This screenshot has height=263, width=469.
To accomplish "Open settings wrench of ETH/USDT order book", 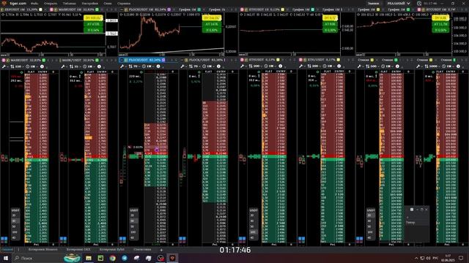I will click(x=301, y=66).
